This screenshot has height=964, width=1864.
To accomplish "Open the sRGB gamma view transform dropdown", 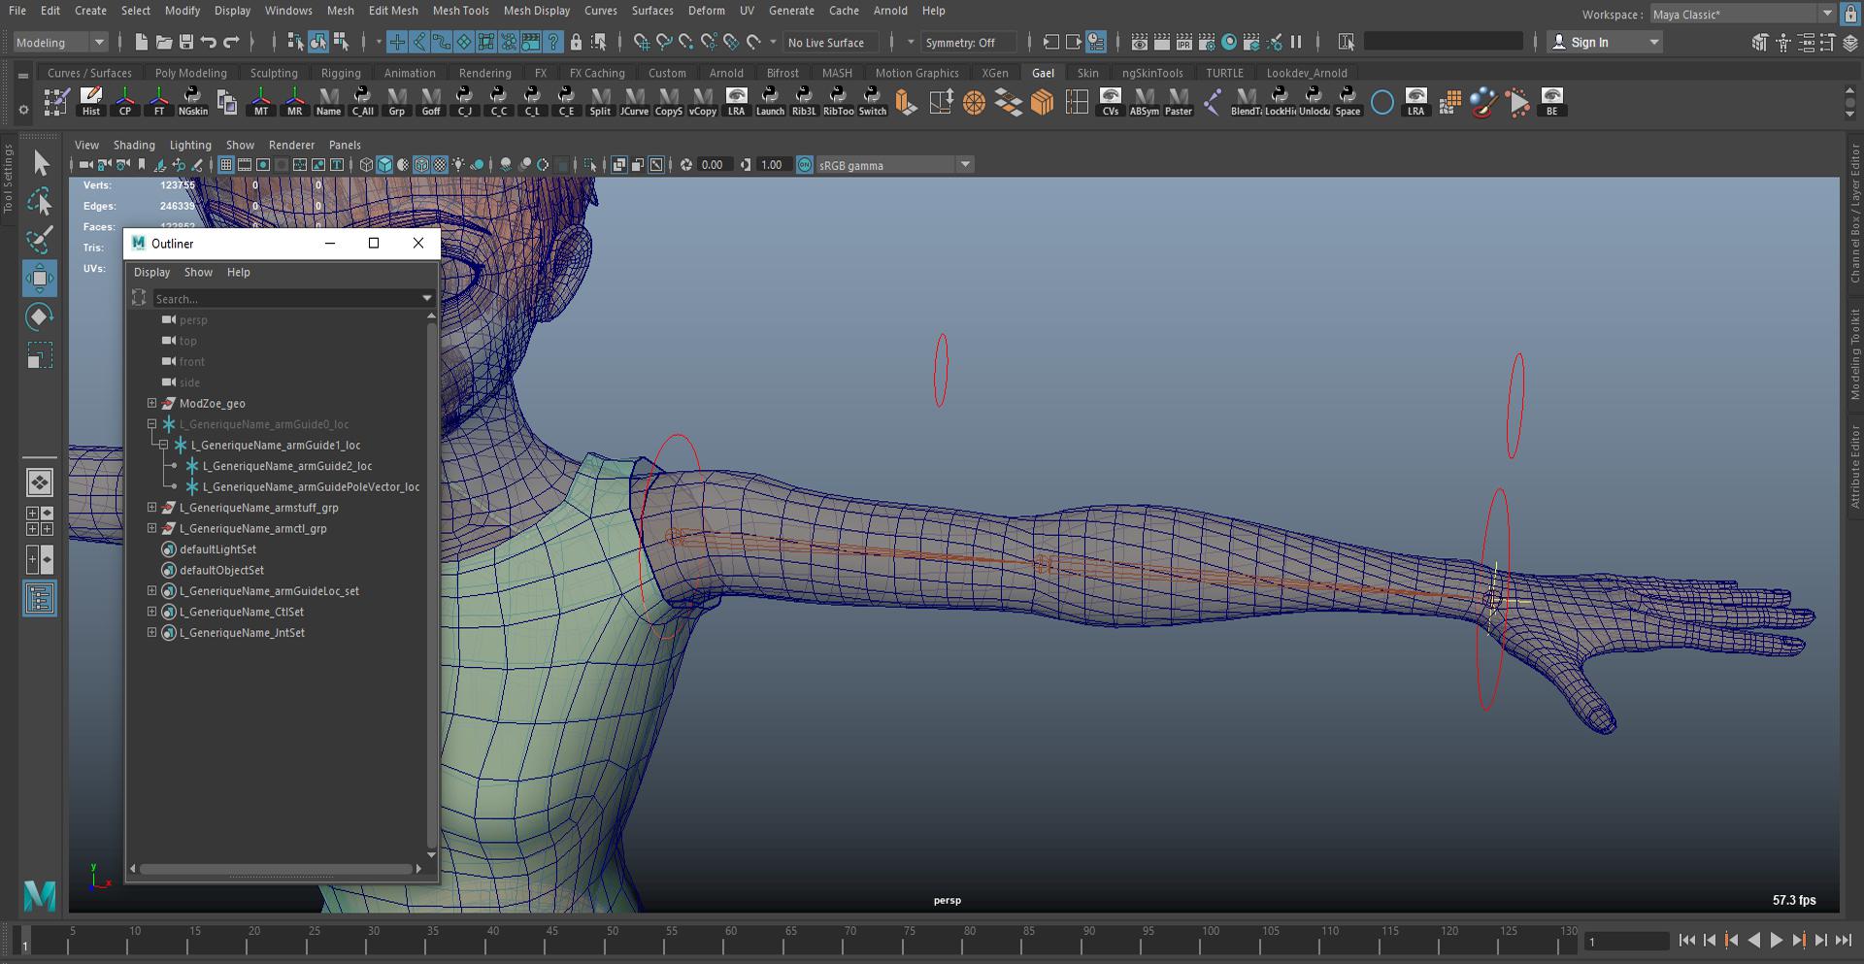I will pos(965,165).
